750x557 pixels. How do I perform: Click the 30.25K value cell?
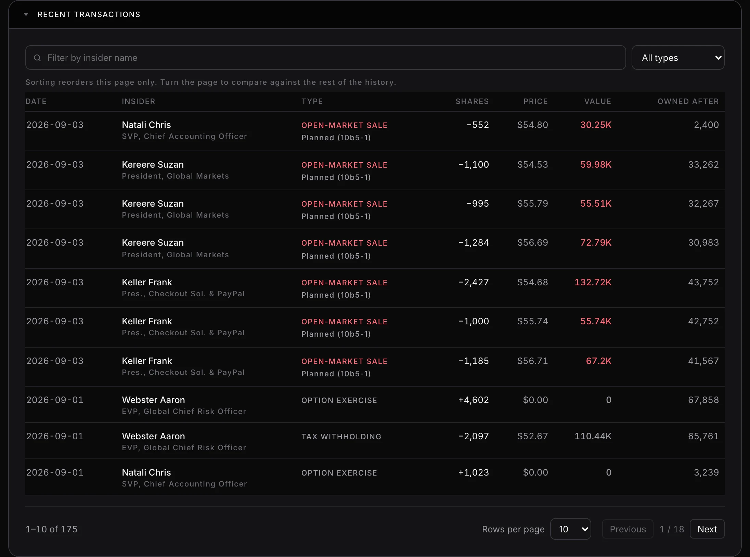(596, 125)
